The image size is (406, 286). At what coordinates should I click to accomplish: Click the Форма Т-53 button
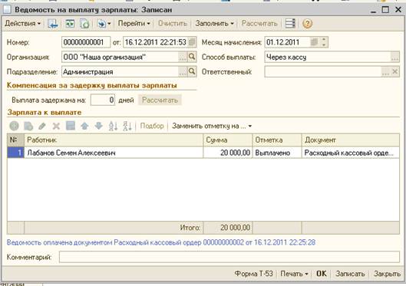253,274
